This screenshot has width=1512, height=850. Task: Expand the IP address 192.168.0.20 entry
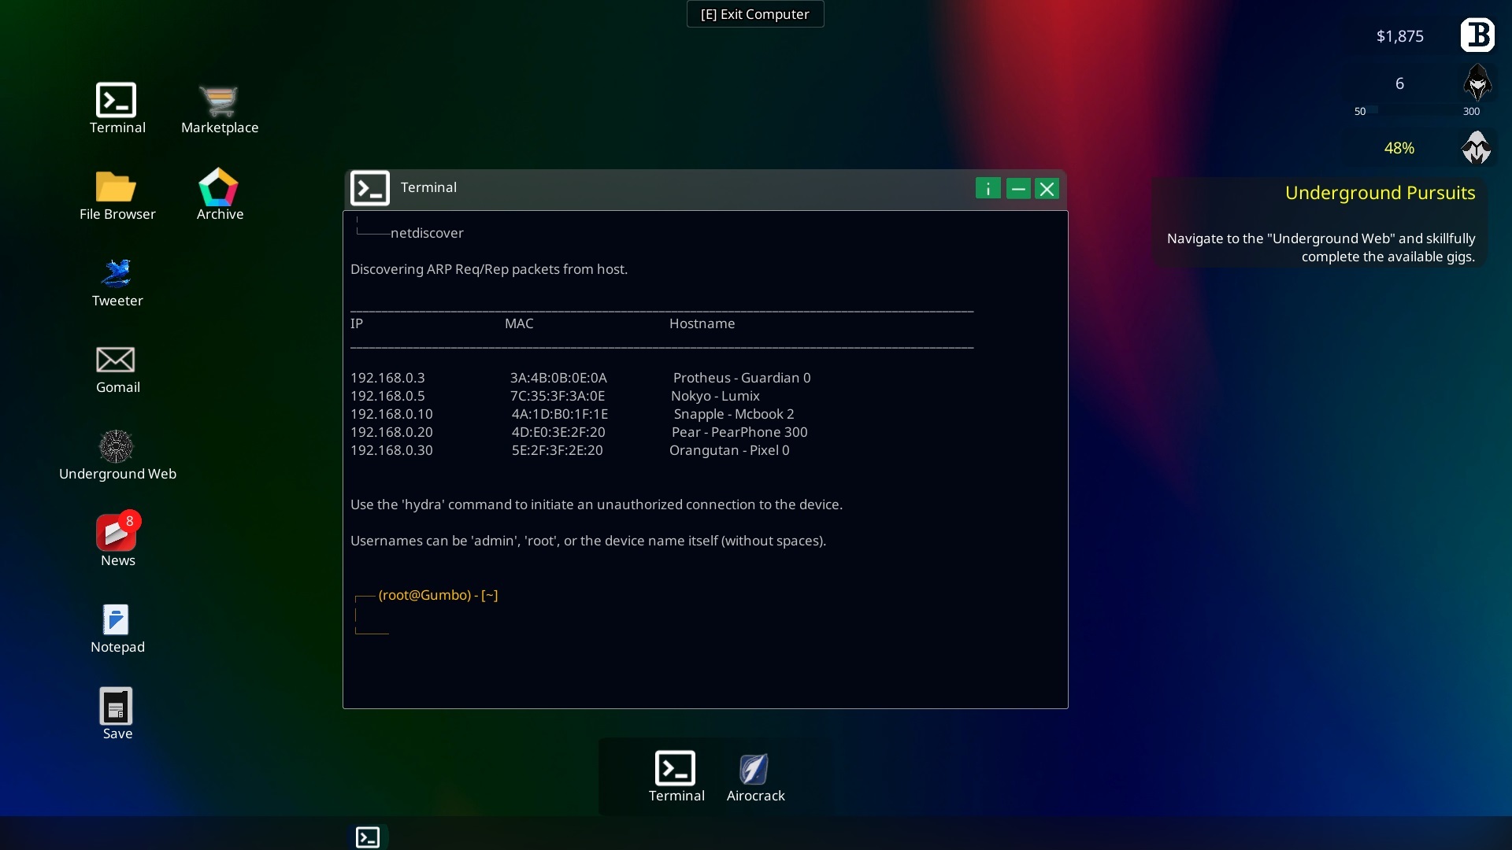point(392,432)
